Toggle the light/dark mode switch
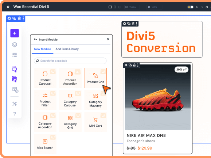The width and height of the screenshot is (211, 158). [191, 7]
